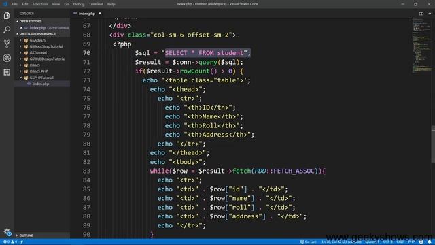Expand the OSMS_PHP folder arrow
This screenshot has height=245, width=435.
[20, 71]
